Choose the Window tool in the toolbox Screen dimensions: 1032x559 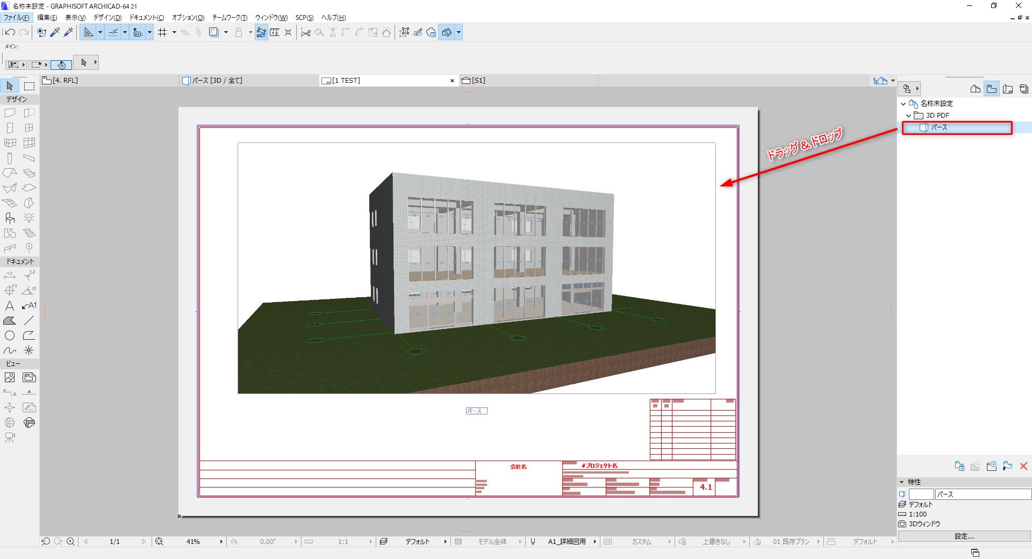pos(29,128)
